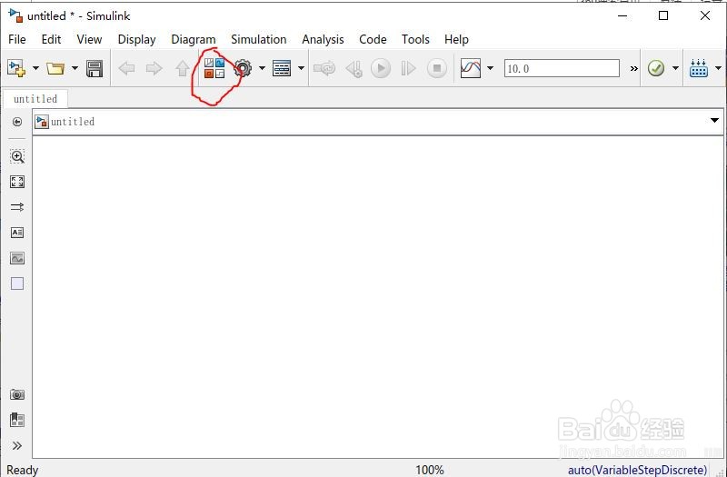This screenshot has height=477, width=727.
Task: Click the Fit to View palette icon
Action: coord(17,182)
